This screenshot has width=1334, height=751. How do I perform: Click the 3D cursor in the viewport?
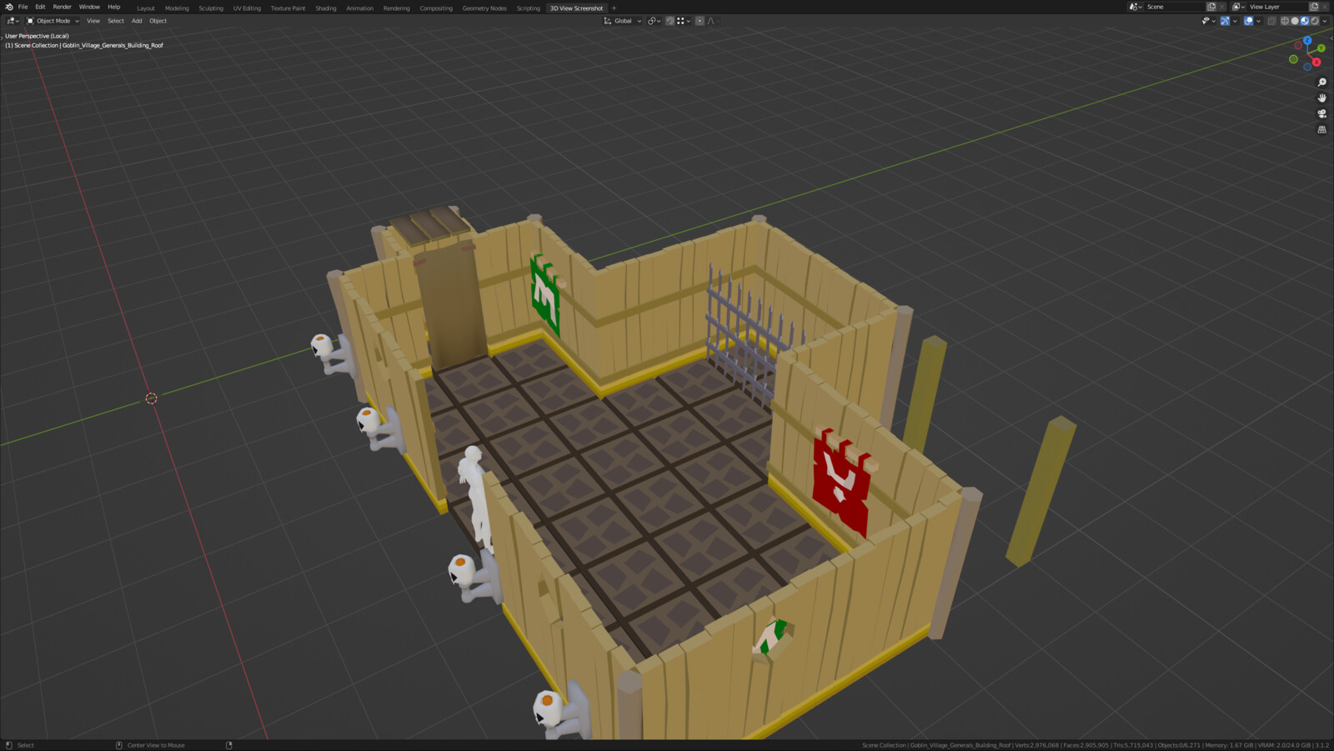coord(151,398)
